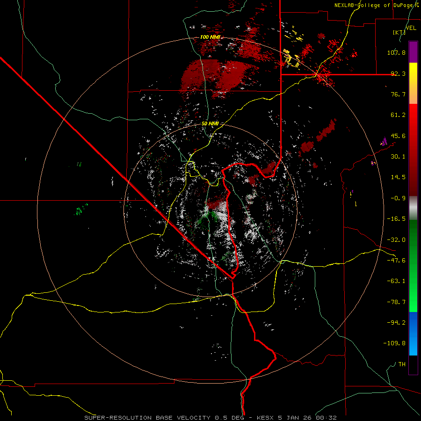Click the 14.5 value on velocity scale
The height and width of the screenshot is (421, 421).
click(398, 177)
